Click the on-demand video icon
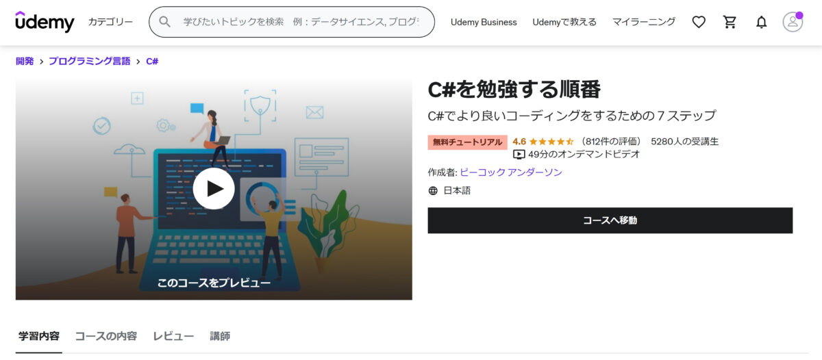This screenshot has height=360, width=822. coord(519,155)
